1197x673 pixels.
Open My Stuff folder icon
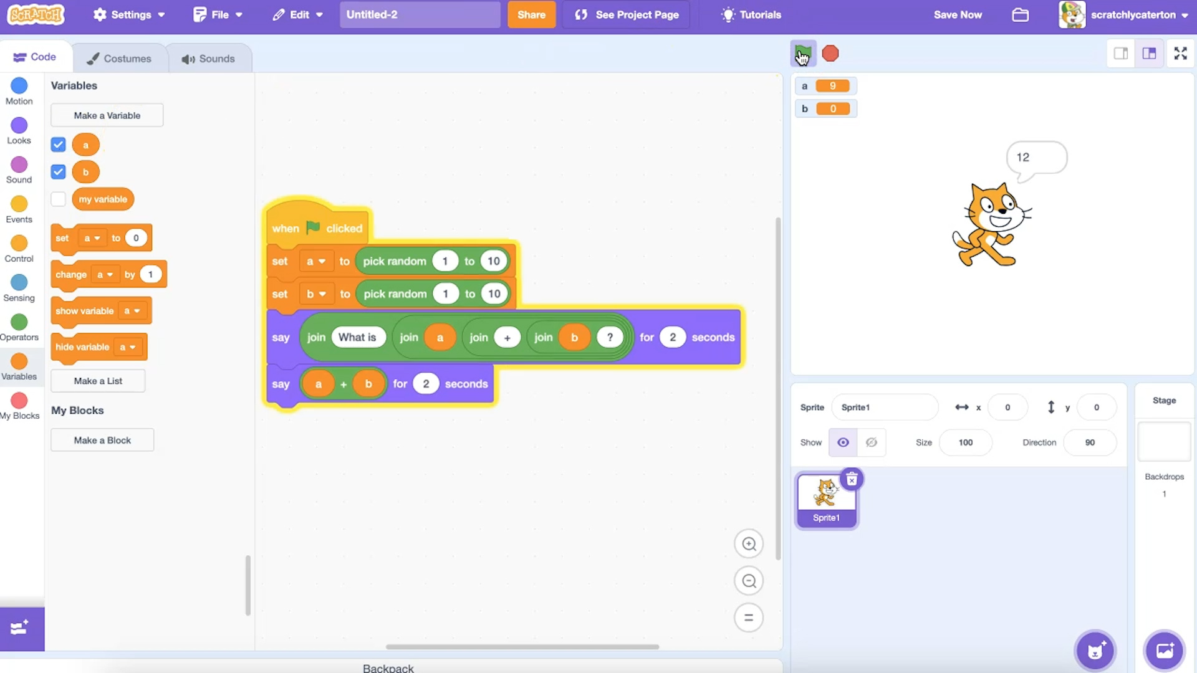click(1020, 14)
